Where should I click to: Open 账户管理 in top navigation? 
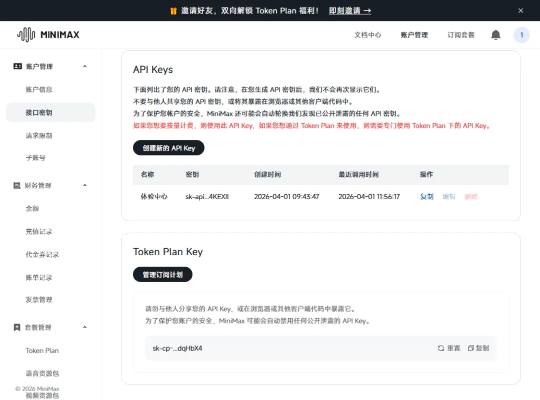click(414, 35)
